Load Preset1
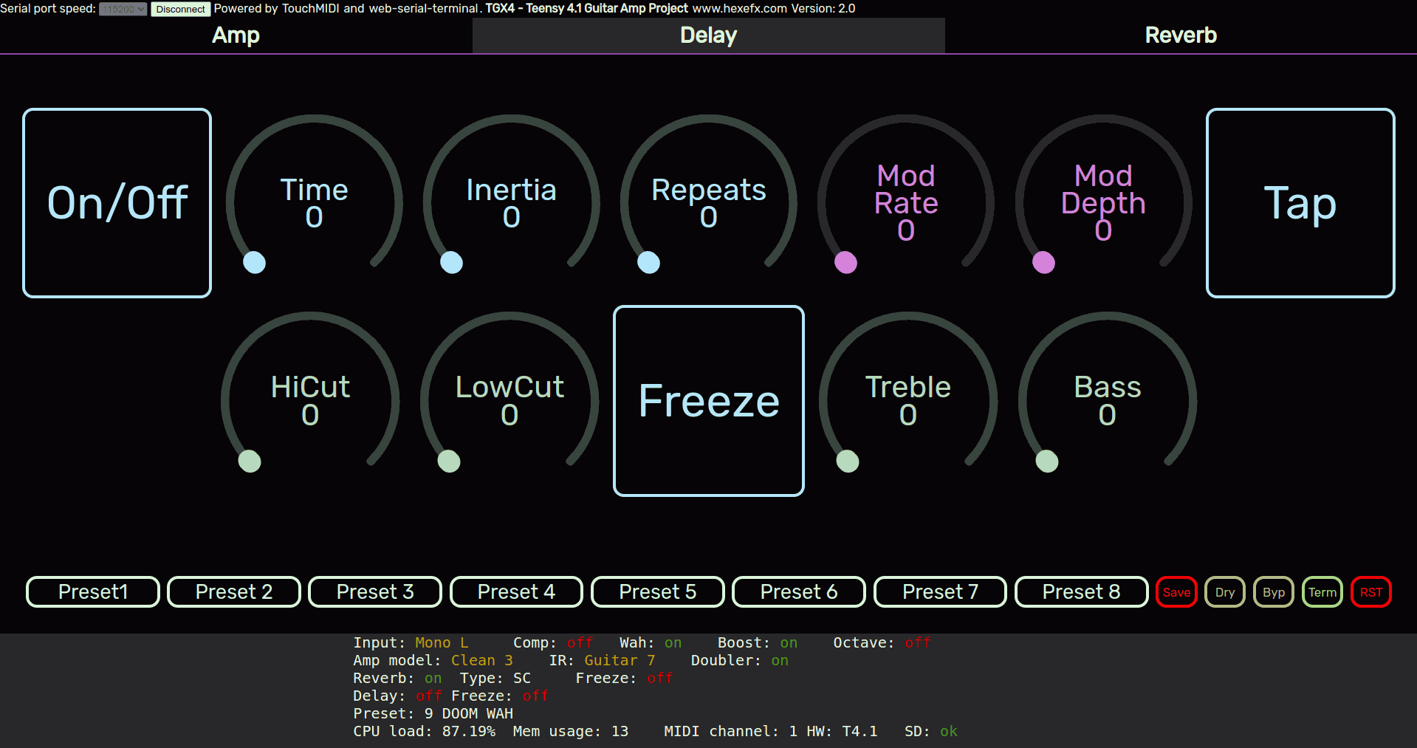The height and width of the screenshot is (748, 1417). click(x=93, y=592)
